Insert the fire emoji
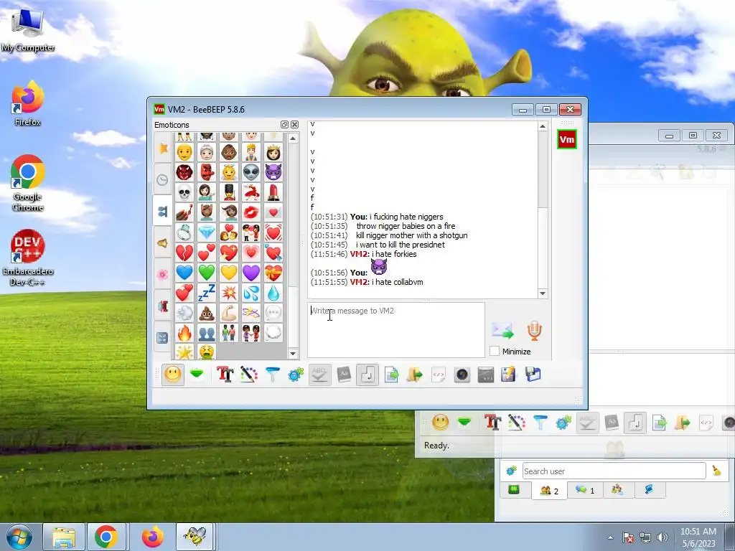735x551 pixels. [184, 333]
